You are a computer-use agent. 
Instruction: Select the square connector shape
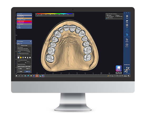coord(18,58)
